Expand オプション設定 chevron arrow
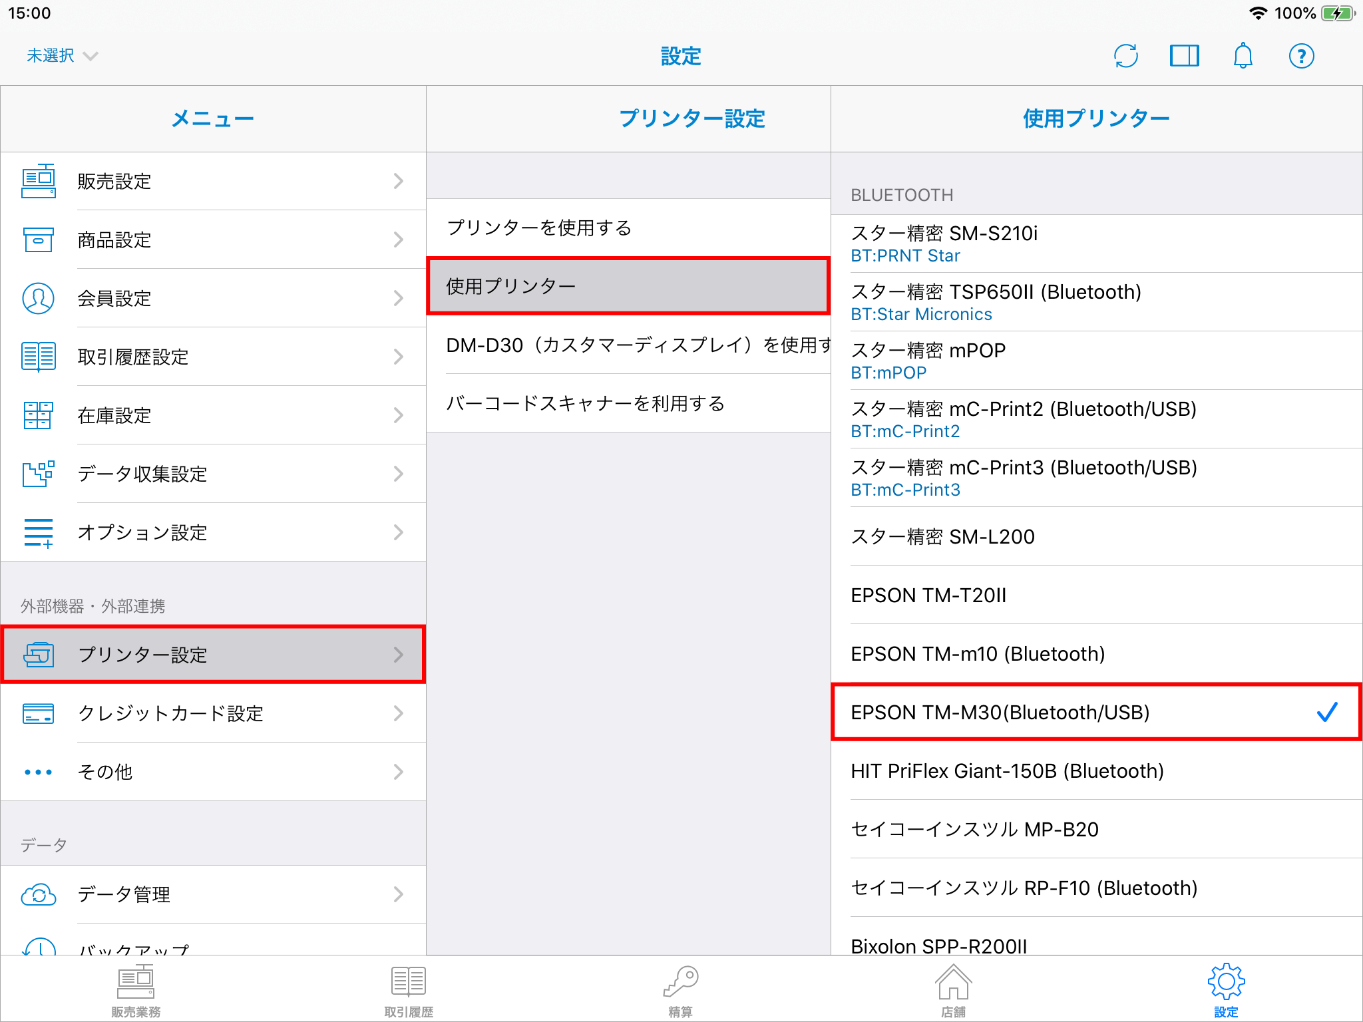 point(398,532)
